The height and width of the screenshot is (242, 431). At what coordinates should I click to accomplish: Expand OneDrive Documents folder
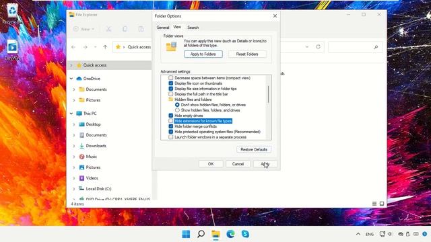pyautogui.click(x=74, y=89)
